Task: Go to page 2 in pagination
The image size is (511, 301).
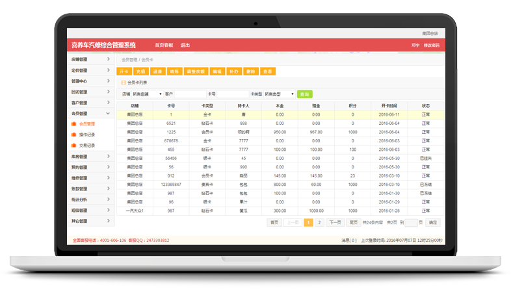Action: (319, 222)
